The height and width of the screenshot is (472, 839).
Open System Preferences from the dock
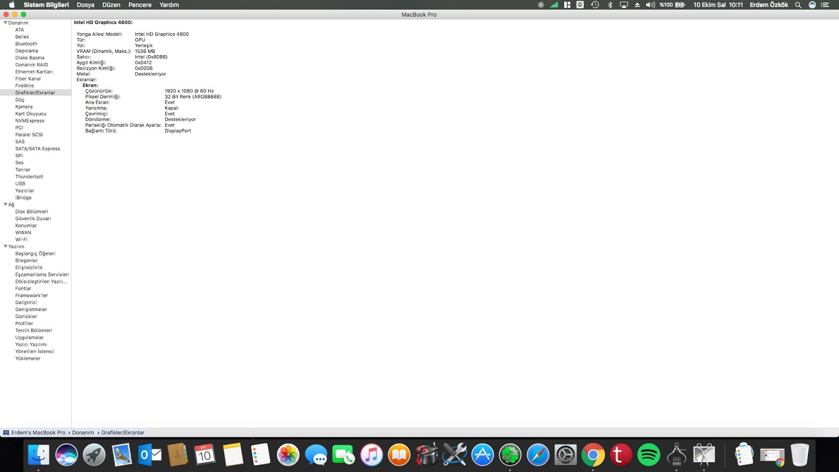point(565,455)
